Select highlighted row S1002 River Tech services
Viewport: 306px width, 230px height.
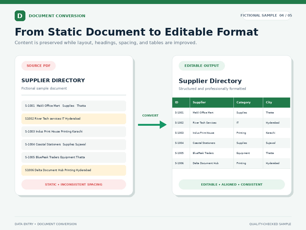point(74,119)
